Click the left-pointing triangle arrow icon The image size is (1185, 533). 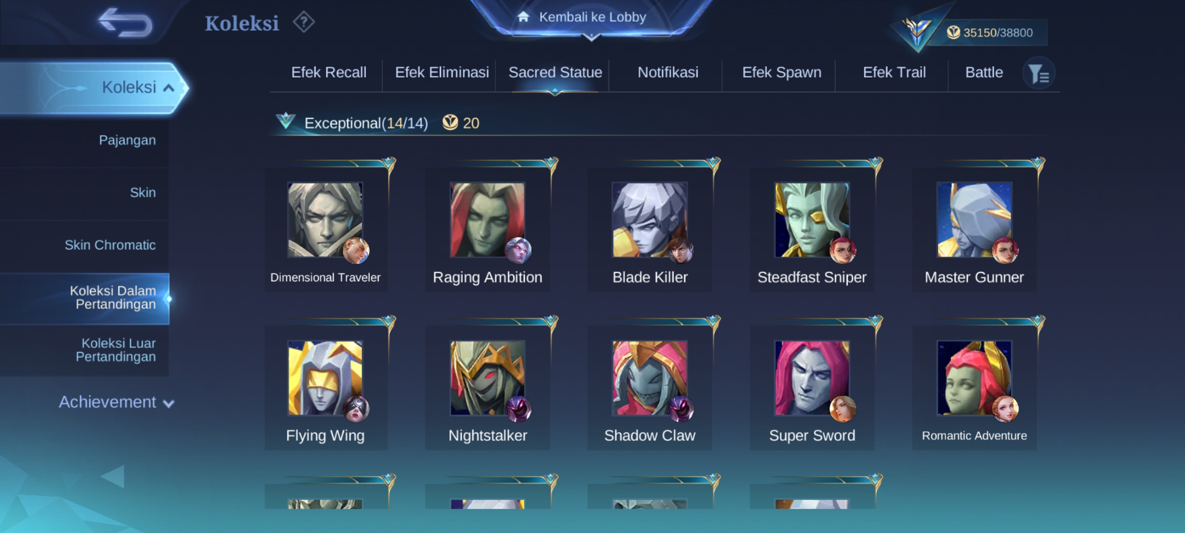click(113, 476)
